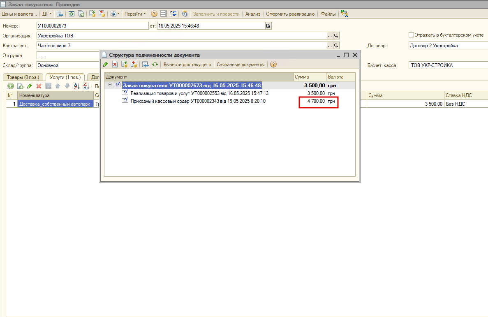The height and width of the screenshot is (317, 488).
Task: Click the 4 700,00 sum value
Action: point(316,101)
